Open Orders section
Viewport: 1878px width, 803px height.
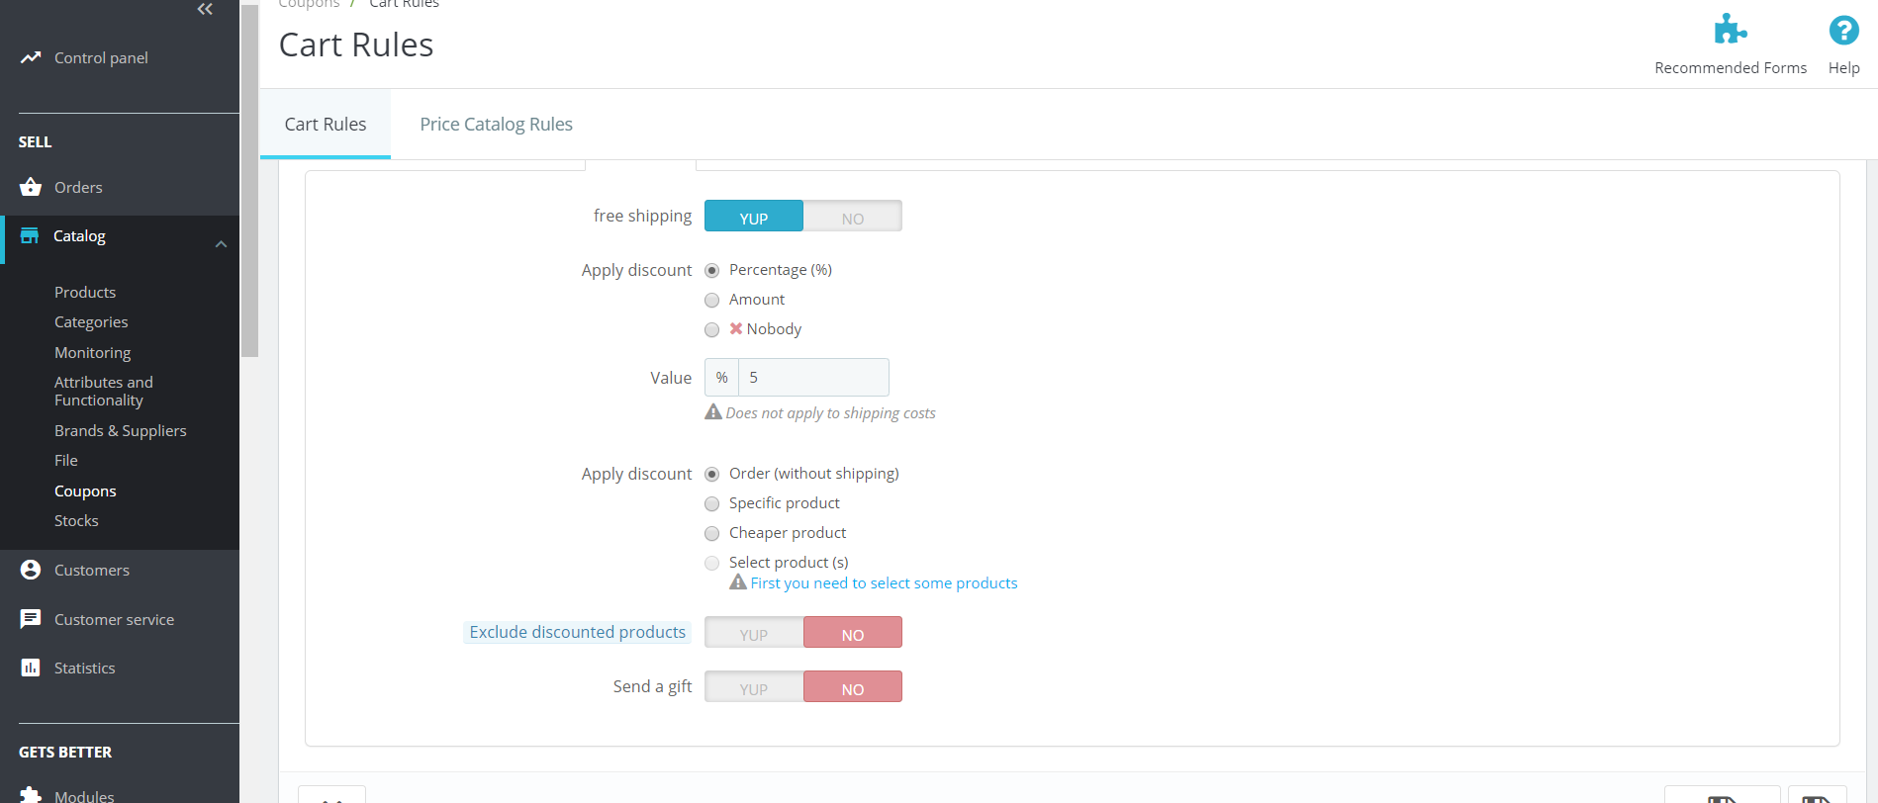pos(78,187)
